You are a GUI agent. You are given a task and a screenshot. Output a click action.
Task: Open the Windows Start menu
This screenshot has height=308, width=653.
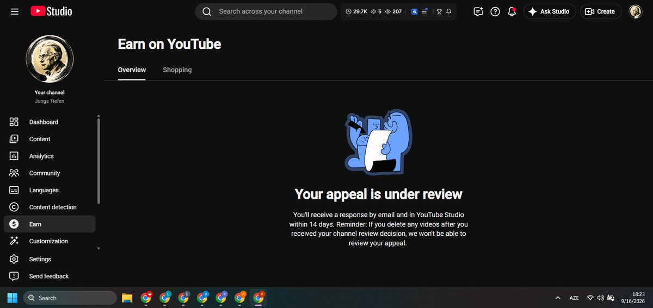[x=12, y=298]
